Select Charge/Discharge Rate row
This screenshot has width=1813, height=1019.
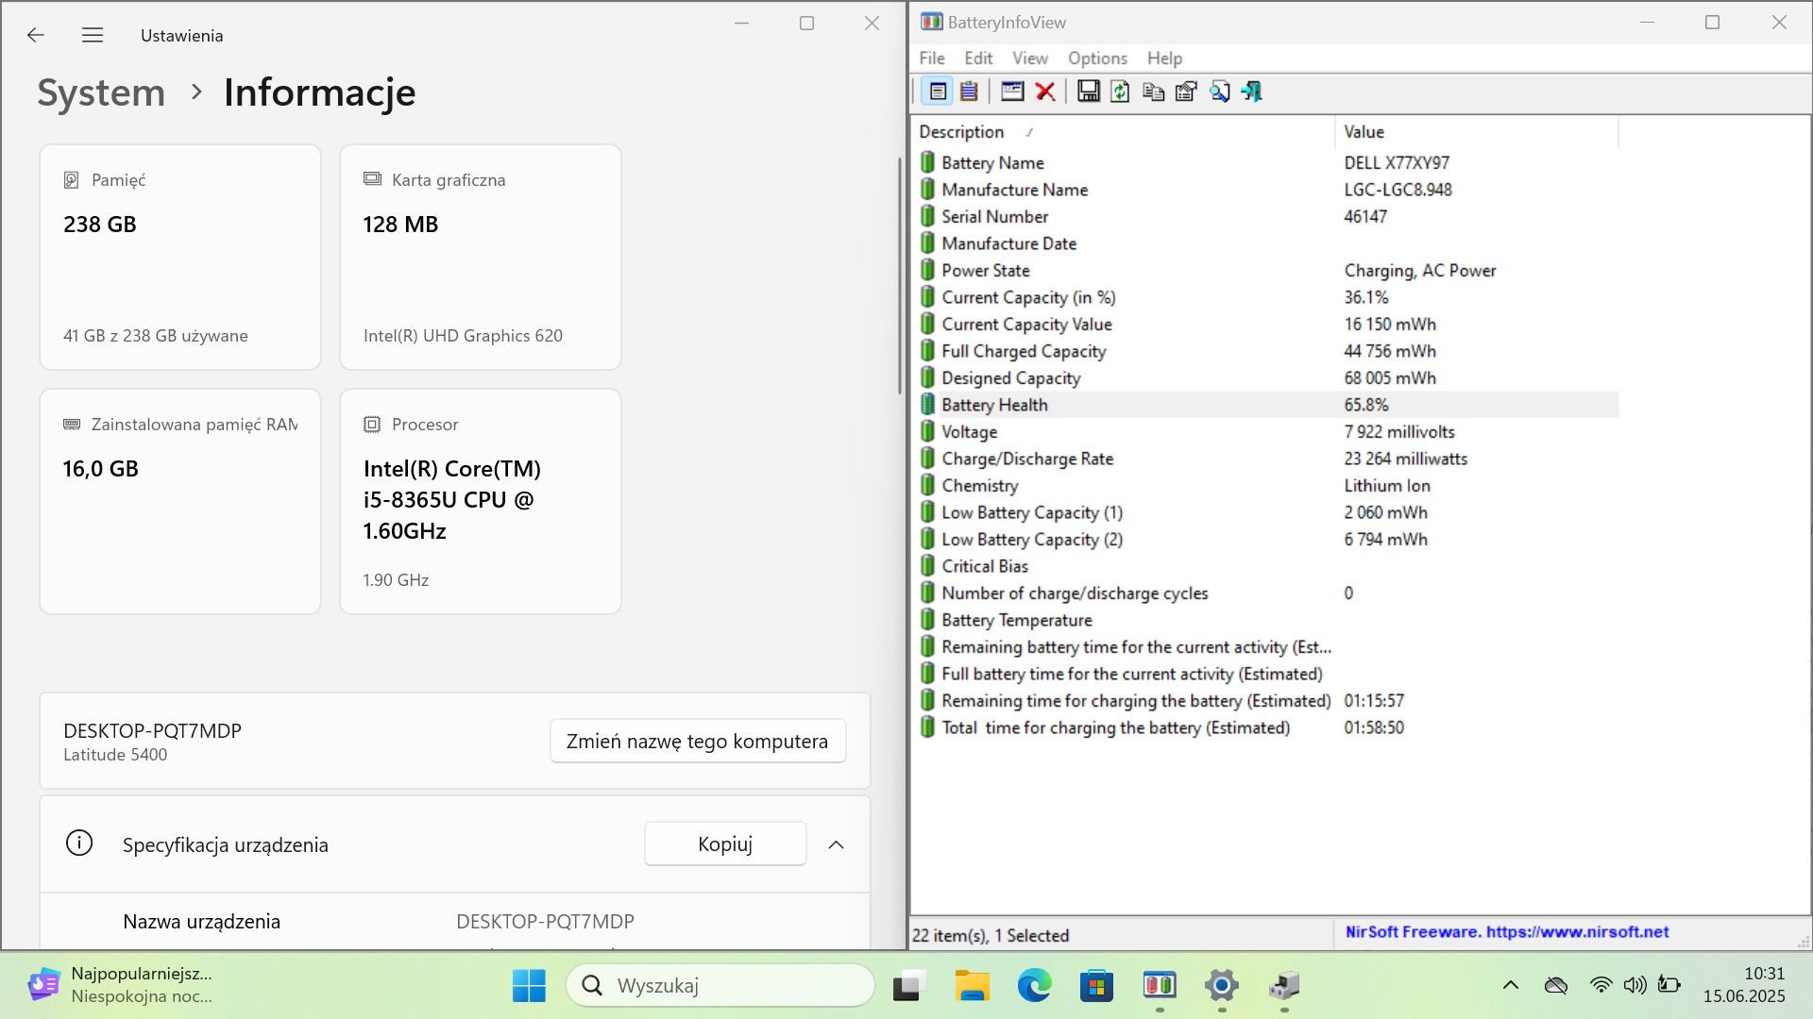(x=1265, y=459)
